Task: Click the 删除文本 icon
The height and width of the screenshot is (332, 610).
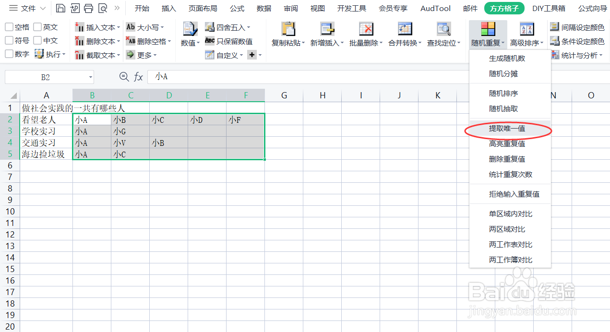Action: [x=80, y=41]
